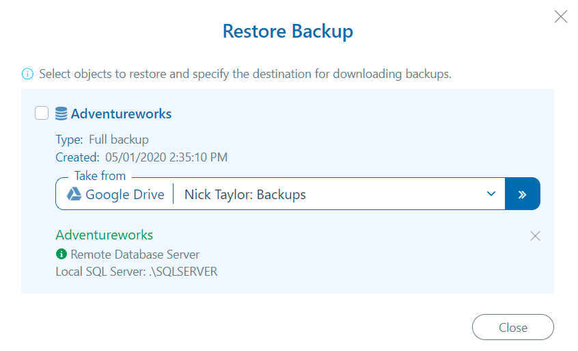The width and height of the screenshot is (578, 351).
Task: Click the blue double-arrow button
Action: tap(522, 194)
